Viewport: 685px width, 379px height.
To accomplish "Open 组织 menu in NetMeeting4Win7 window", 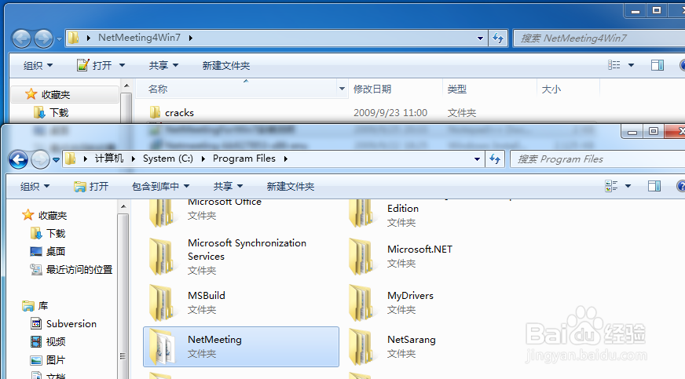I will [38, 66].
